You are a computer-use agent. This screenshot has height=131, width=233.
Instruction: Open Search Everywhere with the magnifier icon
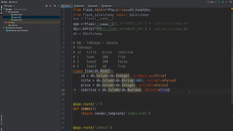point(231,2)
